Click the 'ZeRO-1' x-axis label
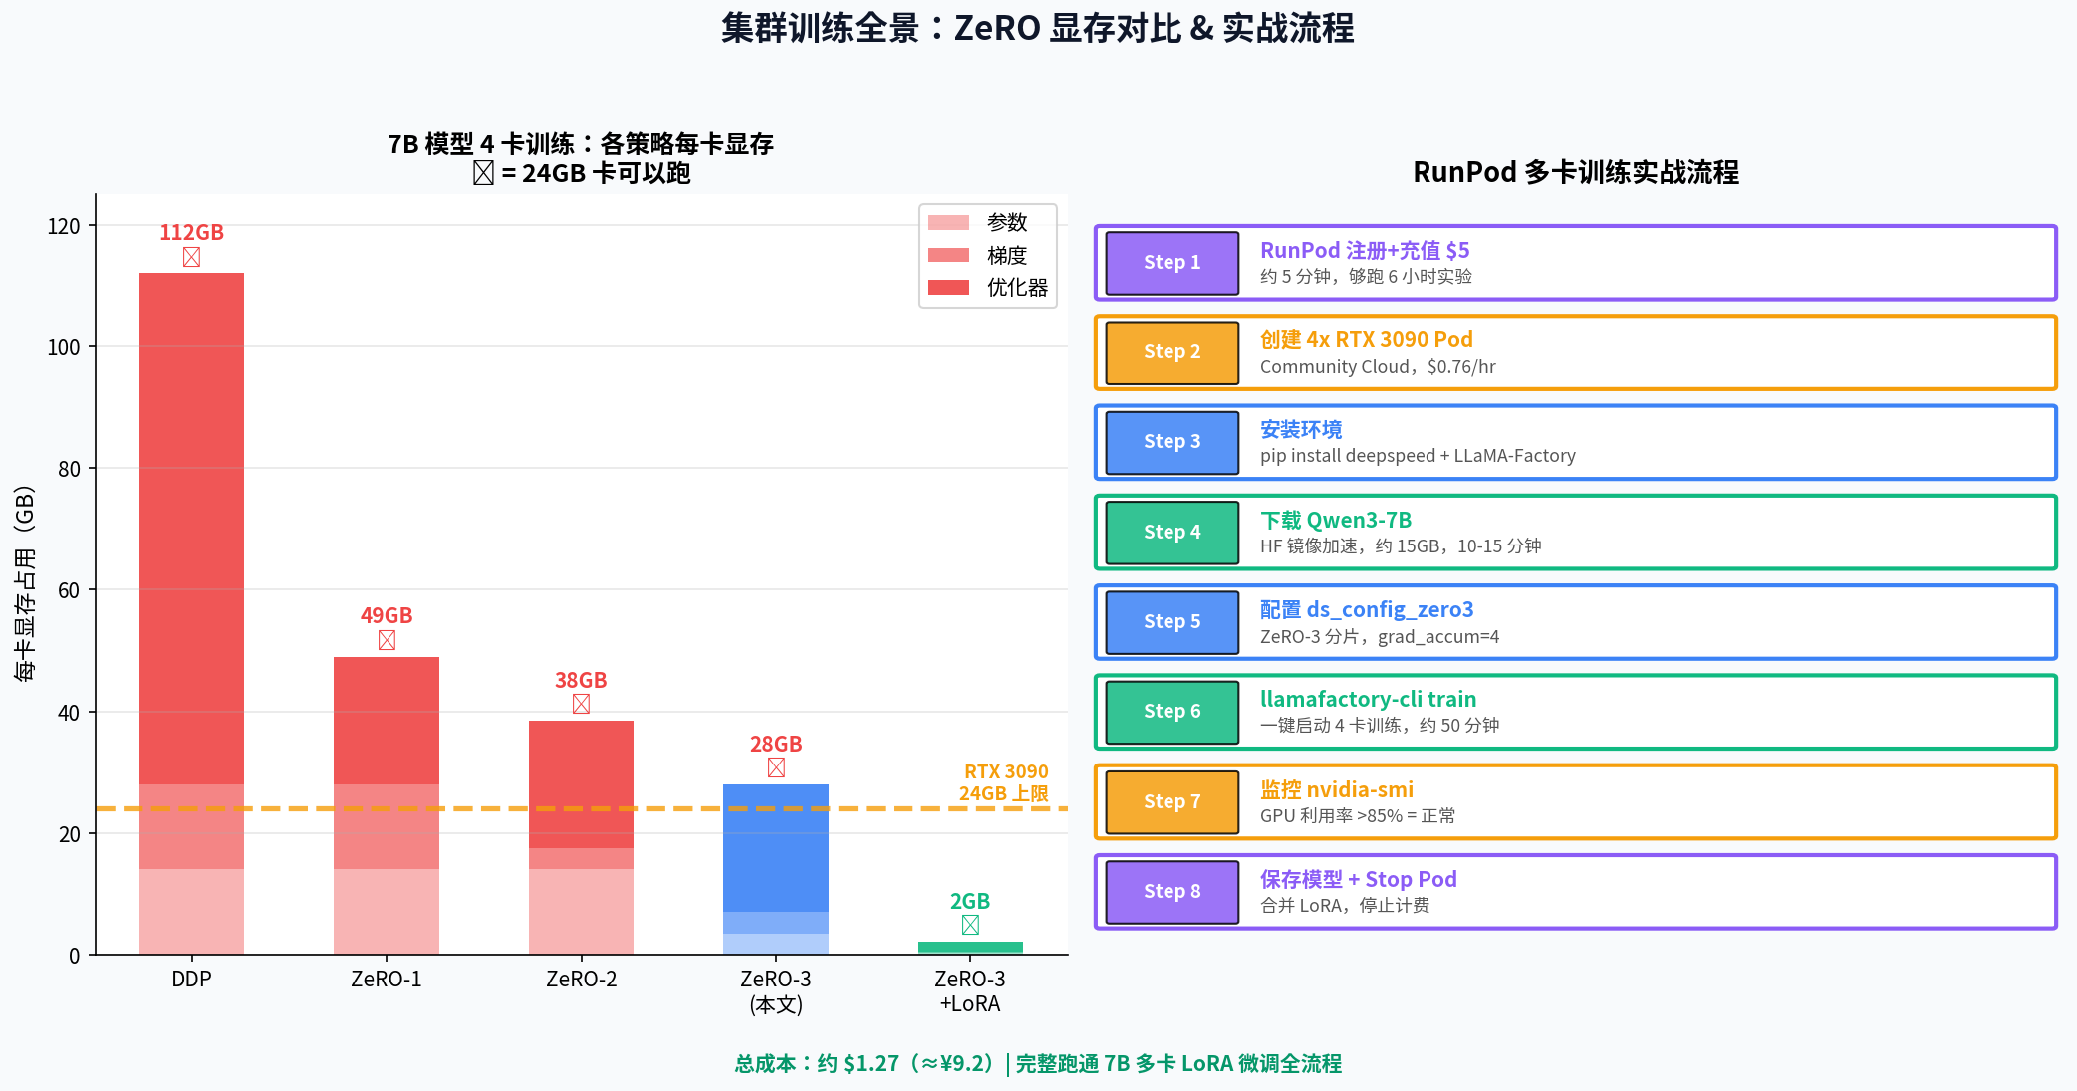 click(x=387, y=980)
